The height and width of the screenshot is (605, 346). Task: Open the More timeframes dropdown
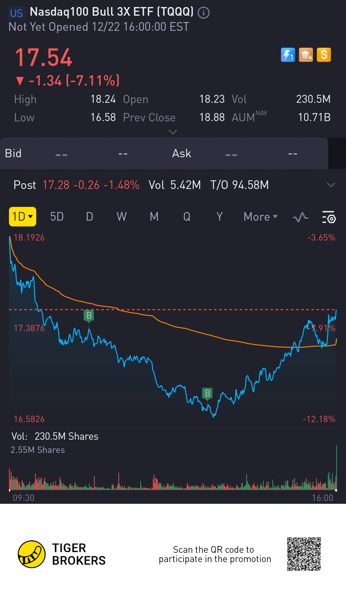(x=260, y=217)
